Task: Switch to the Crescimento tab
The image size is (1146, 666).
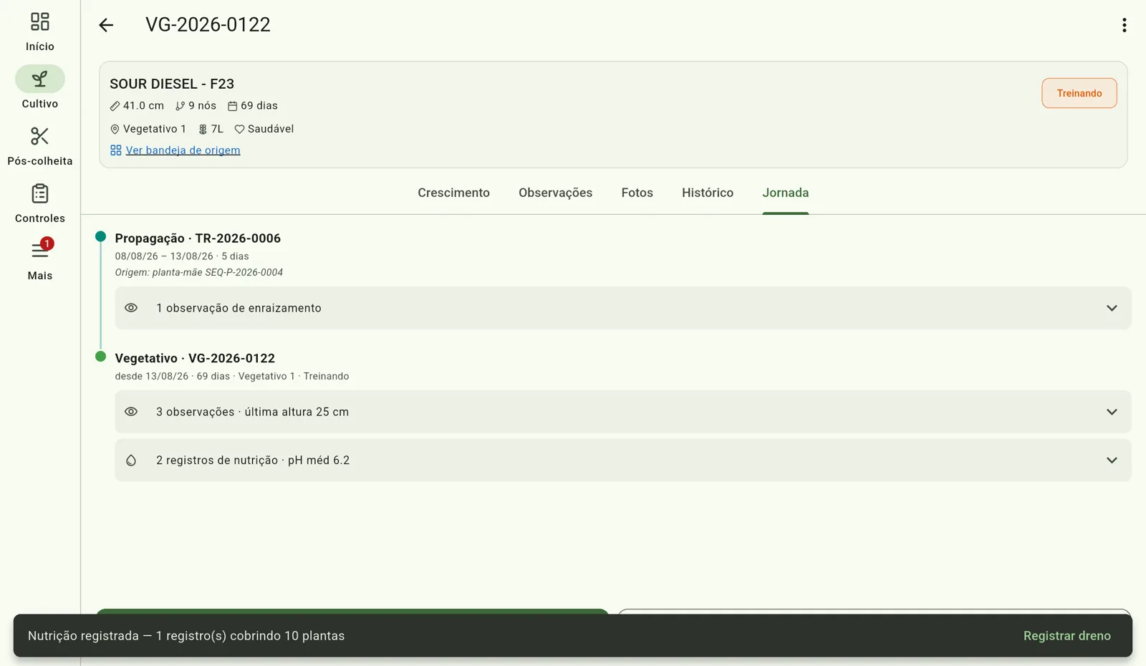Action: coord(453,193)
